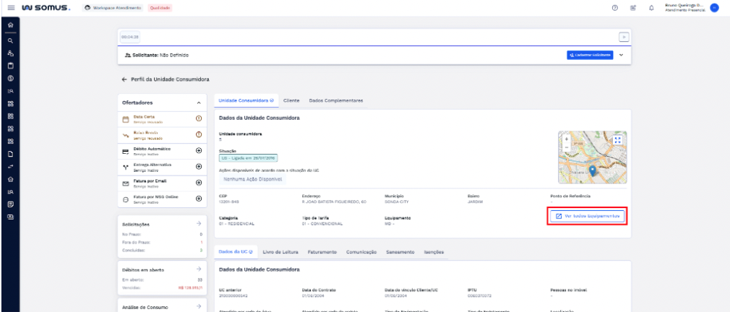The image size is (730, 312).
Task: Open the sidebar note sheet icon
Action: [10, 204]
